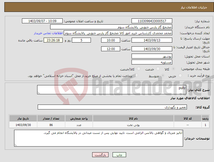Click the price validity date 1403/09/30
The width and height of the screenshot is (214, 162).
tap(152, 49)
